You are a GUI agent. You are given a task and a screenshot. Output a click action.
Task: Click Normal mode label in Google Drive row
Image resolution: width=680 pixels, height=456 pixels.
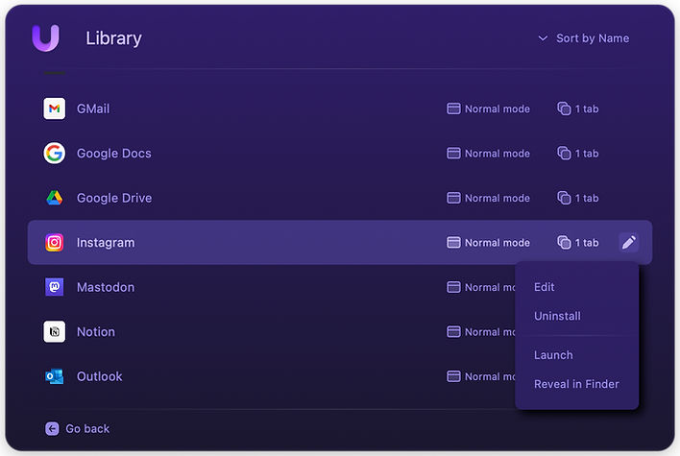click(498, 198)
